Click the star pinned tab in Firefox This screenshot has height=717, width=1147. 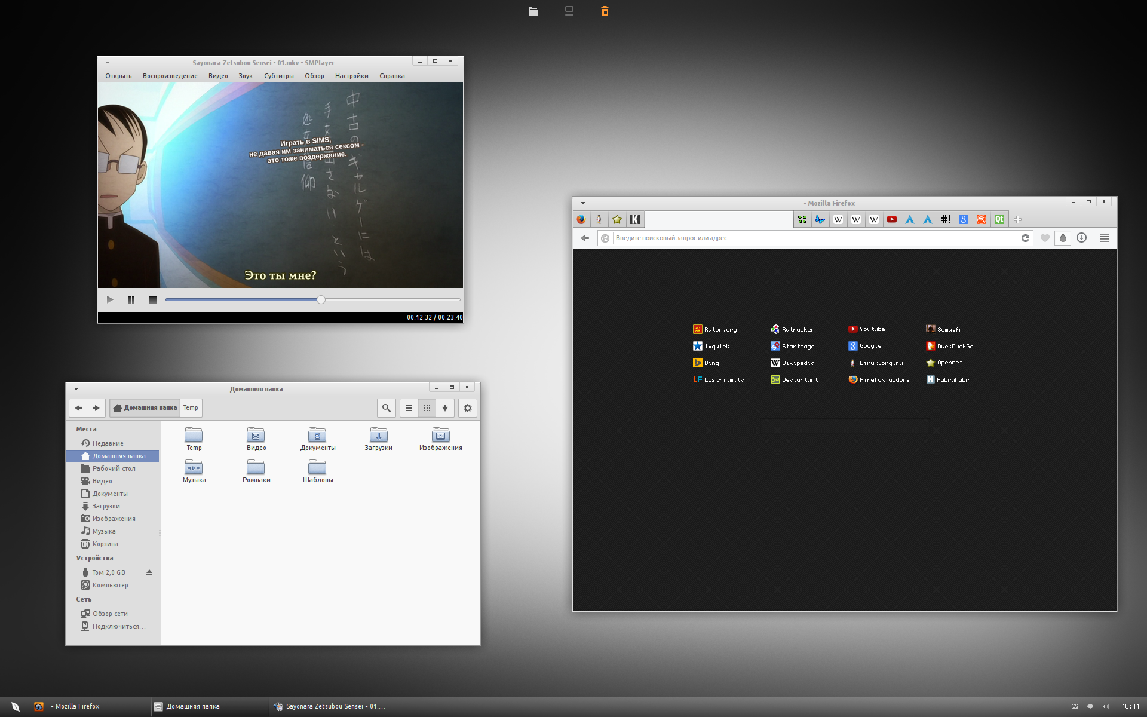pyautogui.click(x=617, y=219)
